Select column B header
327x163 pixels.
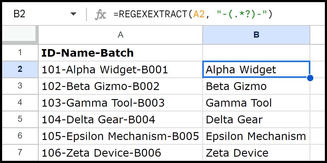coord(256,35)
